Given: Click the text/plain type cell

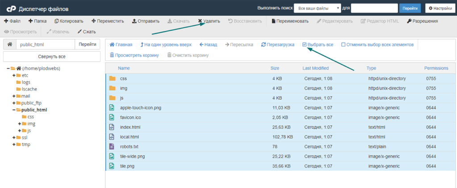Looking at the screenshot, I should (377, 147).
